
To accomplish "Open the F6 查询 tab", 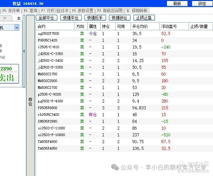I will click(x=30, y=11).
